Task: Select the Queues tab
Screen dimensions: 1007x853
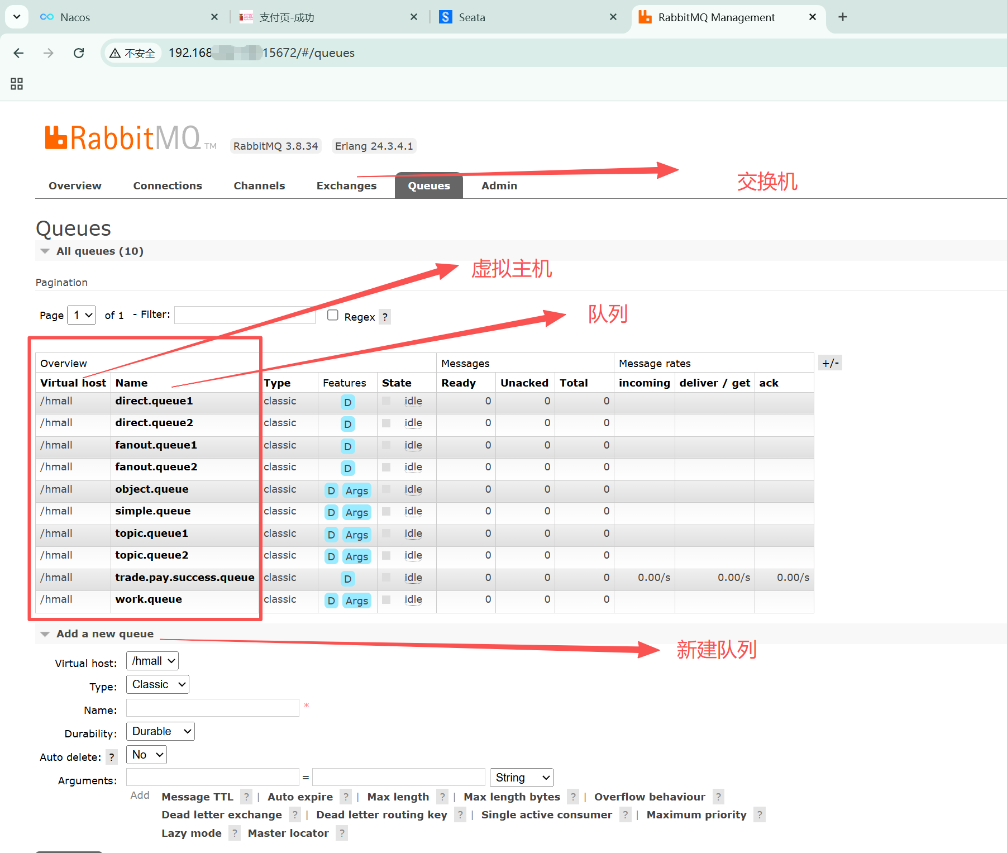Action: point(429,185)
